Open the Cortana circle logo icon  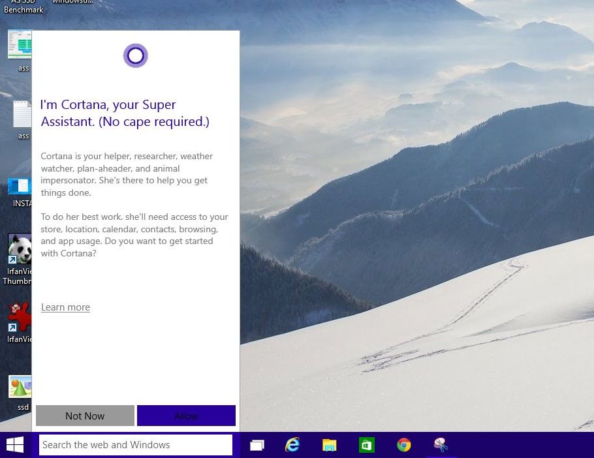point(135,55)
